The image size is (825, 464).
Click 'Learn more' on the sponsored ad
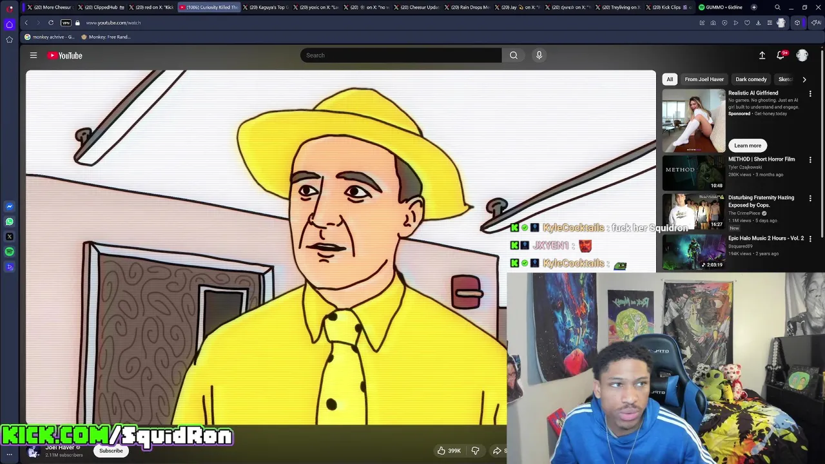point(748,146)
